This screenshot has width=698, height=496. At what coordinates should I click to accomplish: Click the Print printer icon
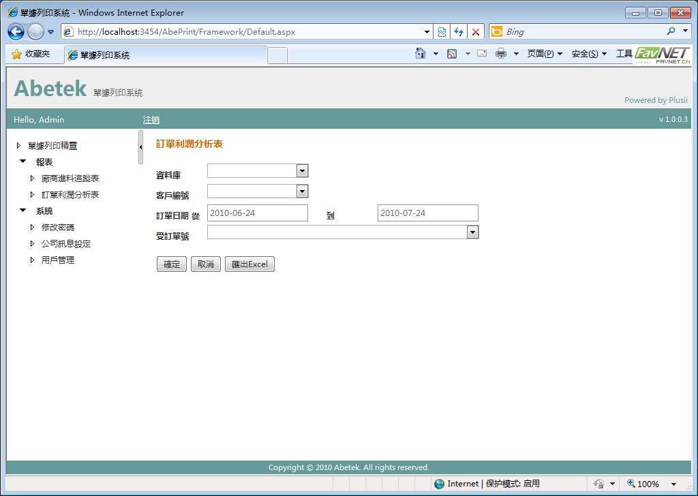[x=501, y=53]
